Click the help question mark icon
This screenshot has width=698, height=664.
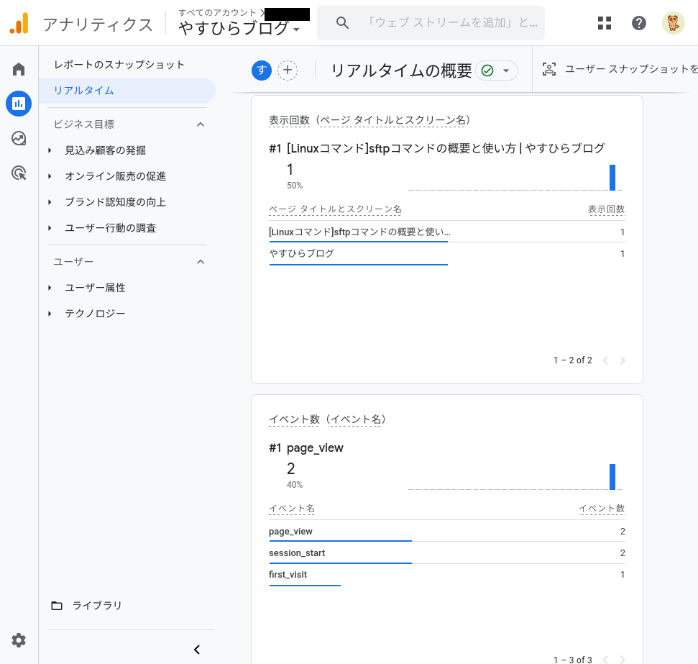point(639,23)
